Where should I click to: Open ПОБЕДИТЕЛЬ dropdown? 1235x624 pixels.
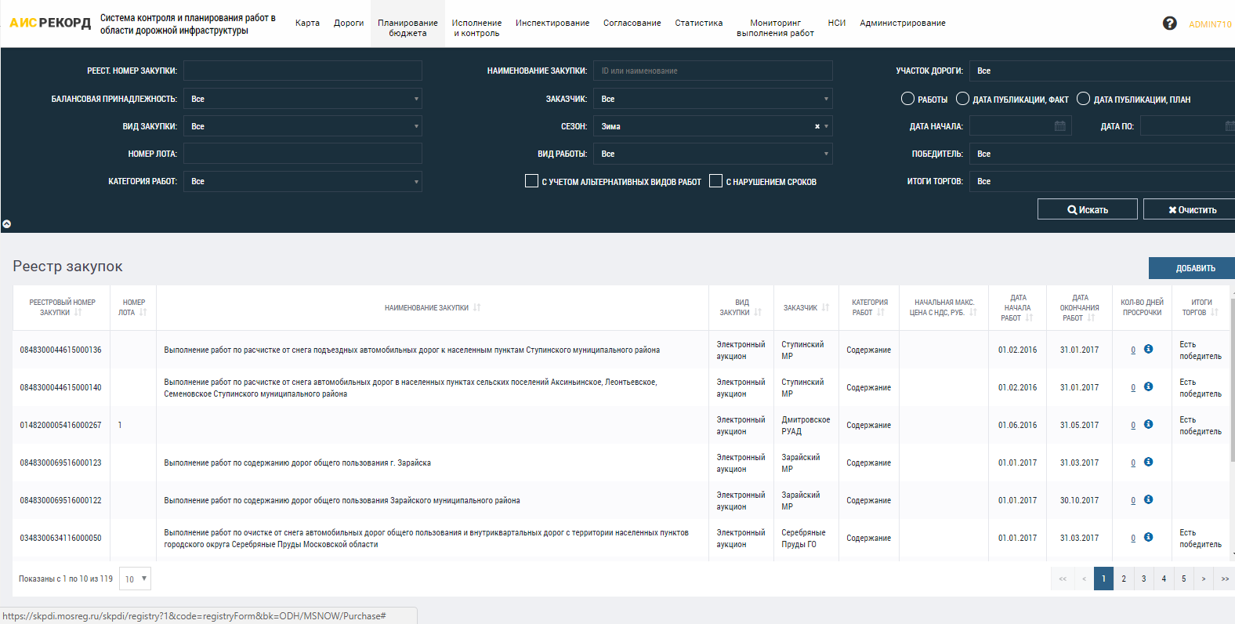tap(1102, 154)
